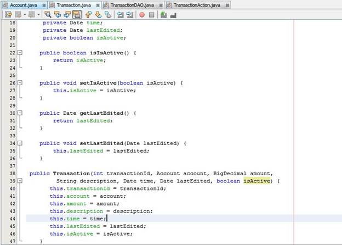Select the Transaction.java tab
This screenshot has height=245, width=342.
point(74,5)
